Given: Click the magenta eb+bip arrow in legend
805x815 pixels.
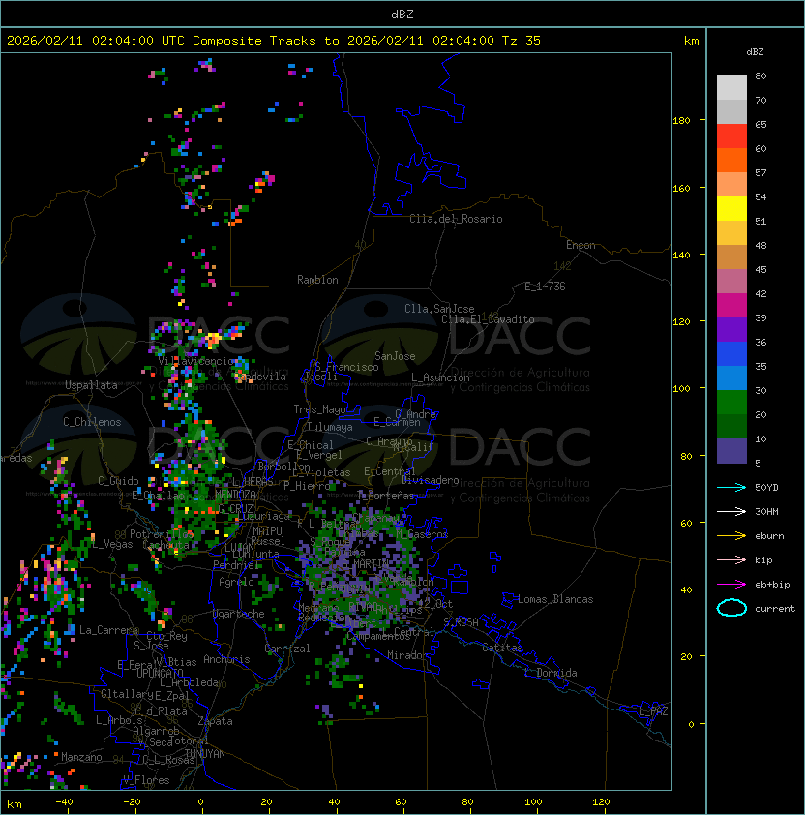Looking at the screenshot, I should click(x=731, y=585).
